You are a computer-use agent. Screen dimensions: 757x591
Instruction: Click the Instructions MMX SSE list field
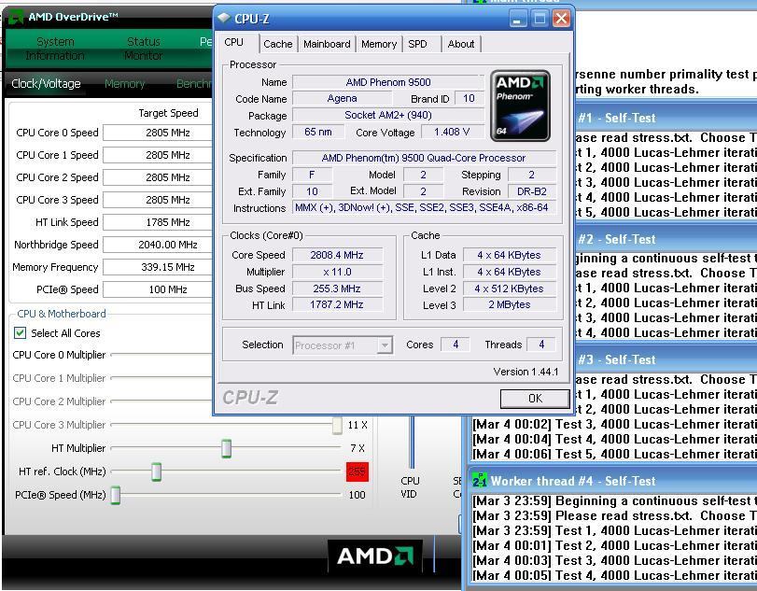click(x=424, y=208)
